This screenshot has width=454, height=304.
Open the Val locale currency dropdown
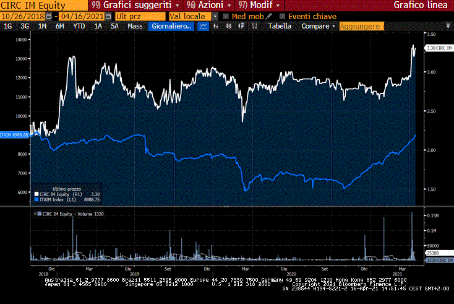[x=215, y=17]
